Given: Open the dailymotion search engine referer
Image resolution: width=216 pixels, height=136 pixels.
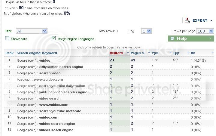Looking at the screenshot, I should point(50,67).
